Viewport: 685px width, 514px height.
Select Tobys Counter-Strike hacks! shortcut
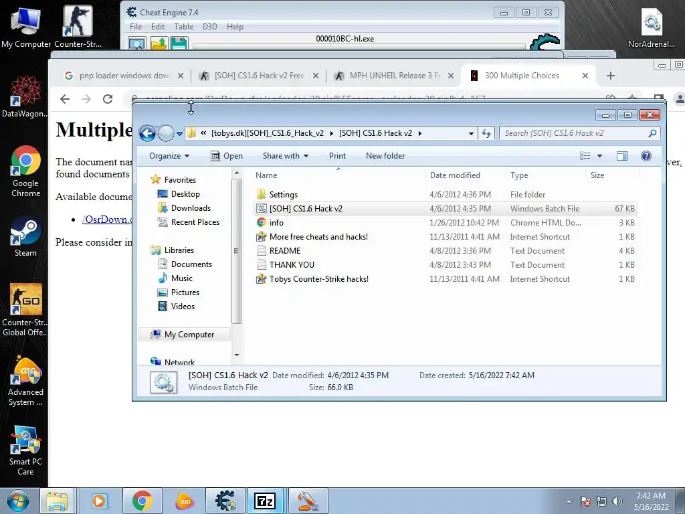click(318, 279)
